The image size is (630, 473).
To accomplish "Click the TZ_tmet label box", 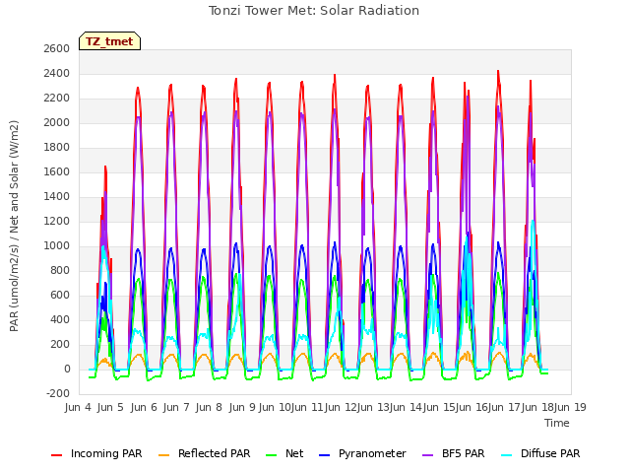I will 109,41.
